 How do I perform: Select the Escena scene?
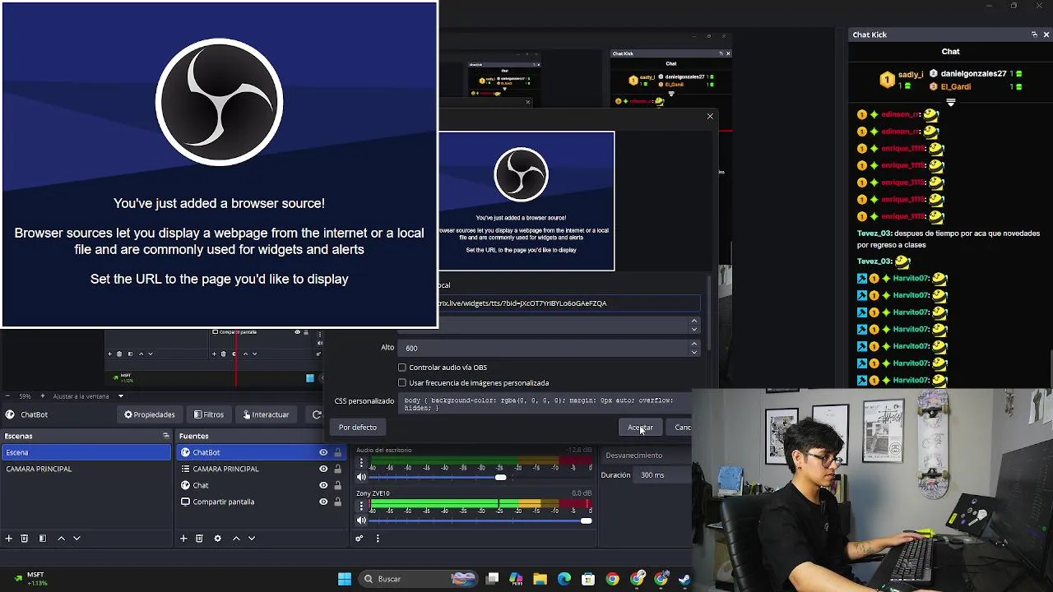86,452
